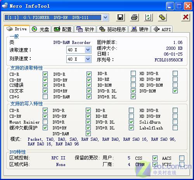Viewport: 194px width, 180px height.
Task: Toggle the CPRM checkbox
Action: pyautogui.click(x=155, y=164)
